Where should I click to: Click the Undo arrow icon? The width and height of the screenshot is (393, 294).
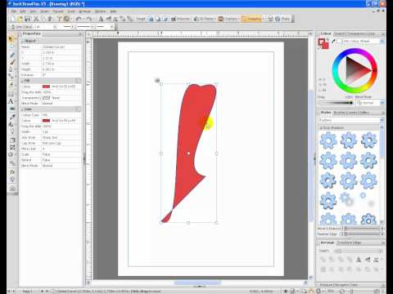pyautogui.click(x=79, y=19)
